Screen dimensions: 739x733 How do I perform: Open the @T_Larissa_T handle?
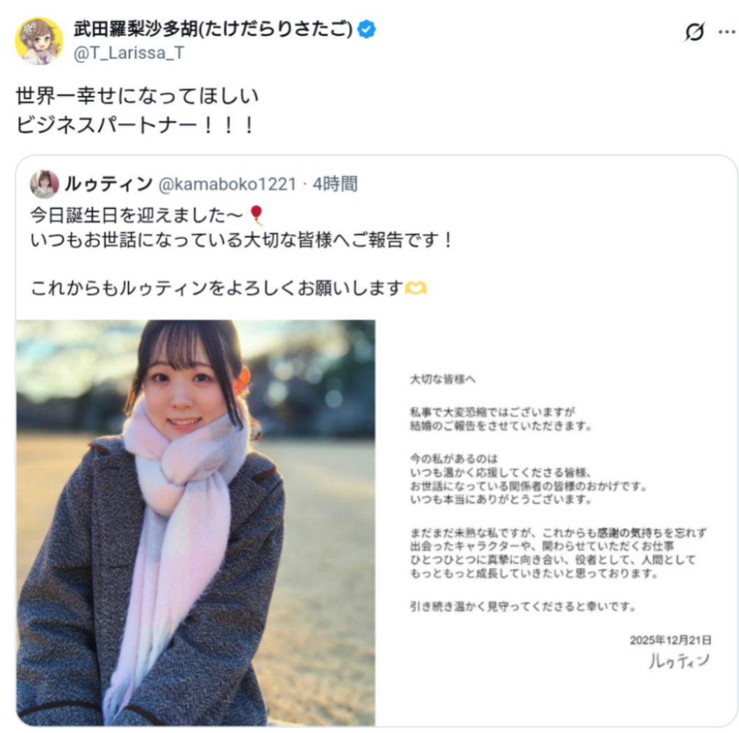[x=129, y=53]
